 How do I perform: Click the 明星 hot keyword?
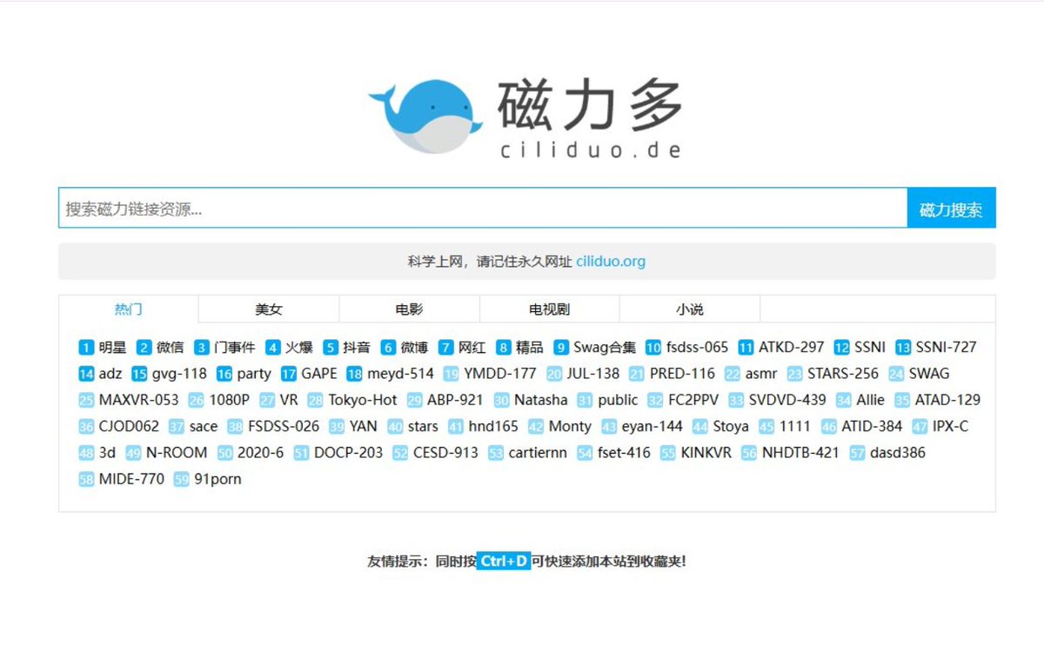(x=112, y=347)
